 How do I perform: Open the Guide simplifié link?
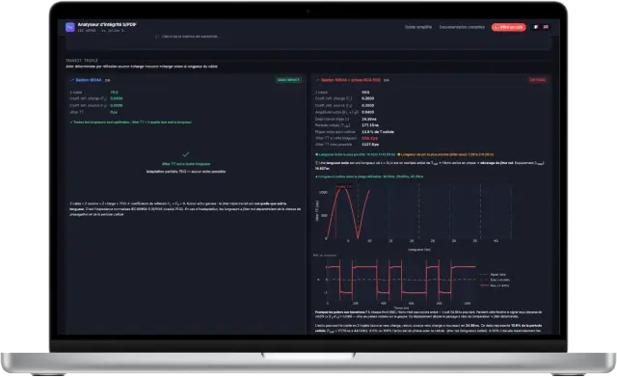[418, 27]
